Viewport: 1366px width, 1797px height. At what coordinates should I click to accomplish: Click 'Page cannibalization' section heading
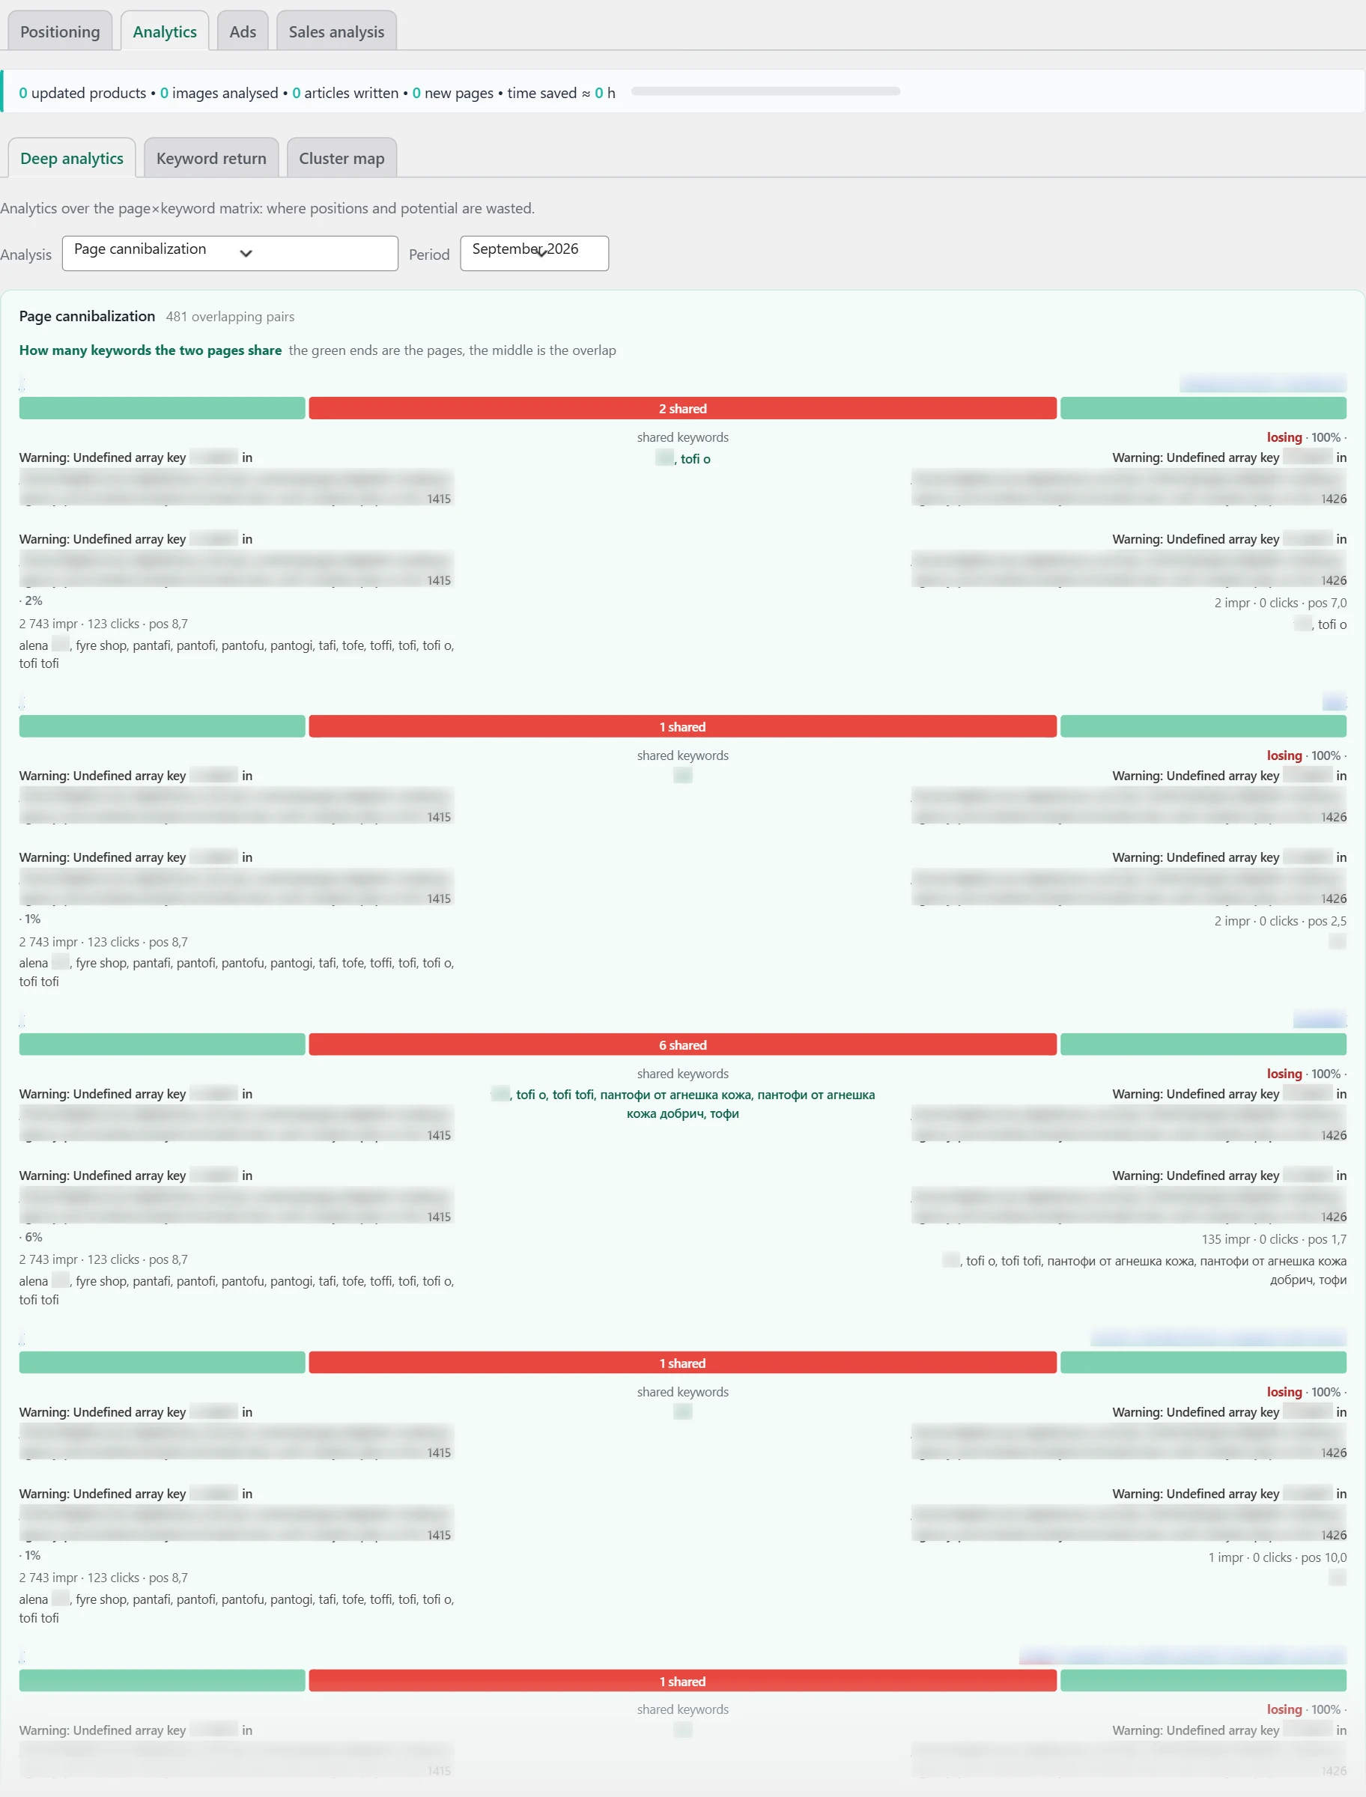pos(87,315)
